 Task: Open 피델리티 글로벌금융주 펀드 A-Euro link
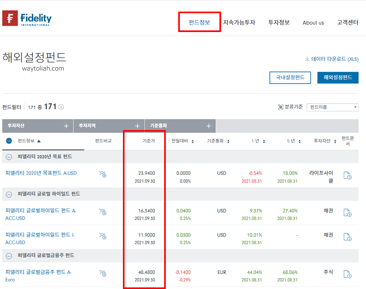point(38,276)
